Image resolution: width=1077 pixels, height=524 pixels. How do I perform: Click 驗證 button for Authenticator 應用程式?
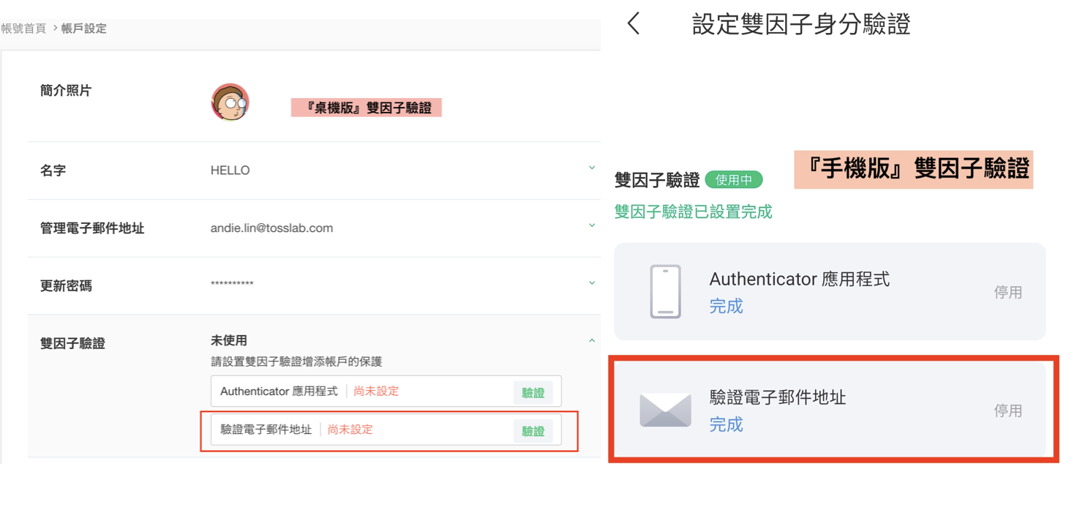tap(533, 393)
